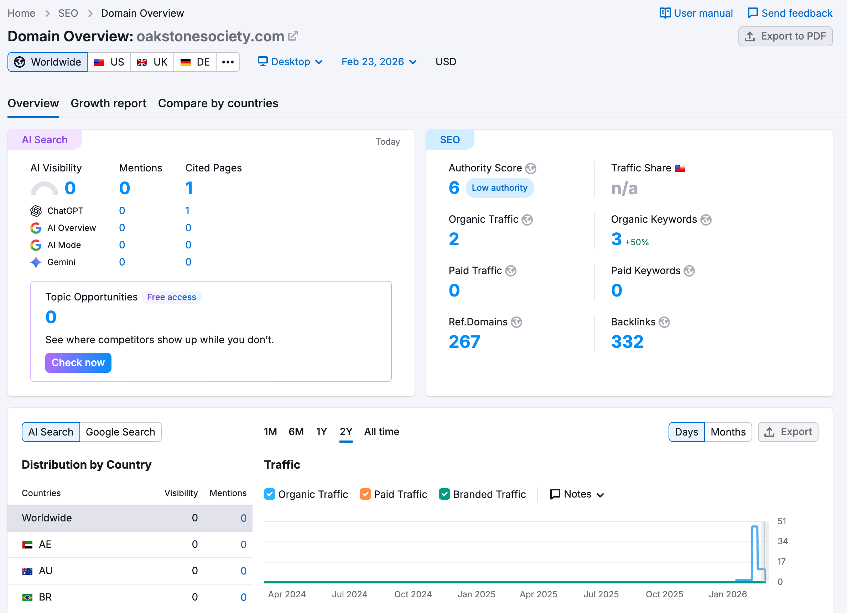Select the AI Search data toggle
847x613 pixels.
pos(51,432)
